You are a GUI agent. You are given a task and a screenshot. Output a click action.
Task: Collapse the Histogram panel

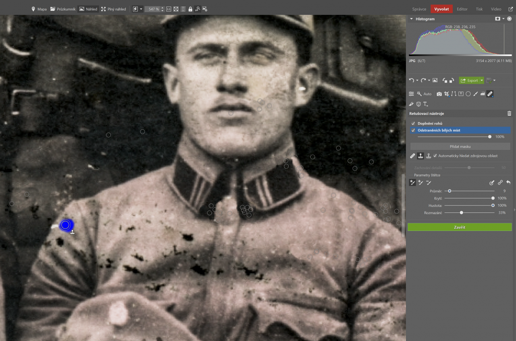coord(412,19)
